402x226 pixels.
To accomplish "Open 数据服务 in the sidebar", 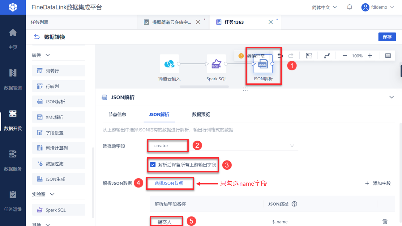I will (13, 160).
